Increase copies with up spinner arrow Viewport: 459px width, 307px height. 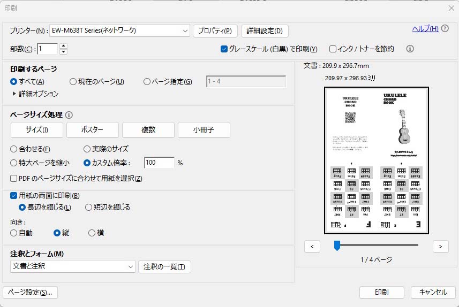pos(64,46)
